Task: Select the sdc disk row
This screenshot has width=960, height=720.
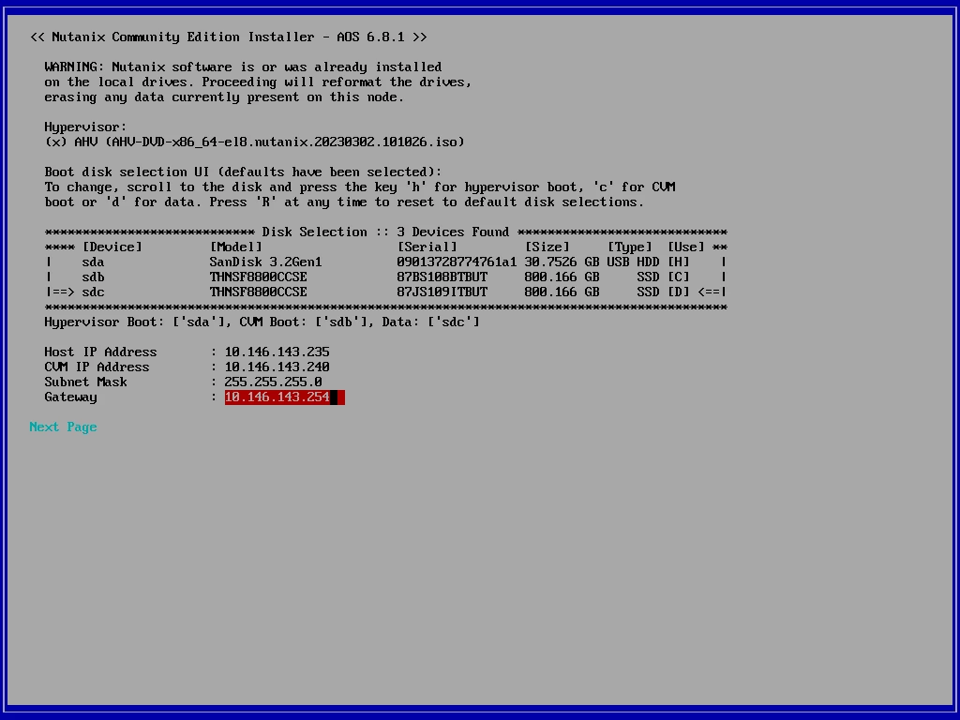Action: 385,292
